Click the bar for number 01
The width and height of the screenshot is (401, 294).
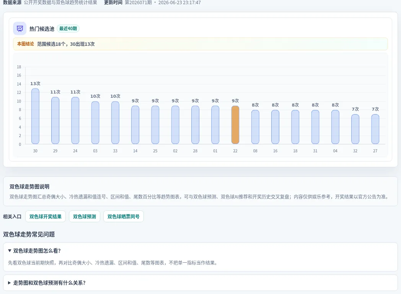pyautogui.click(x=215, y=125)
